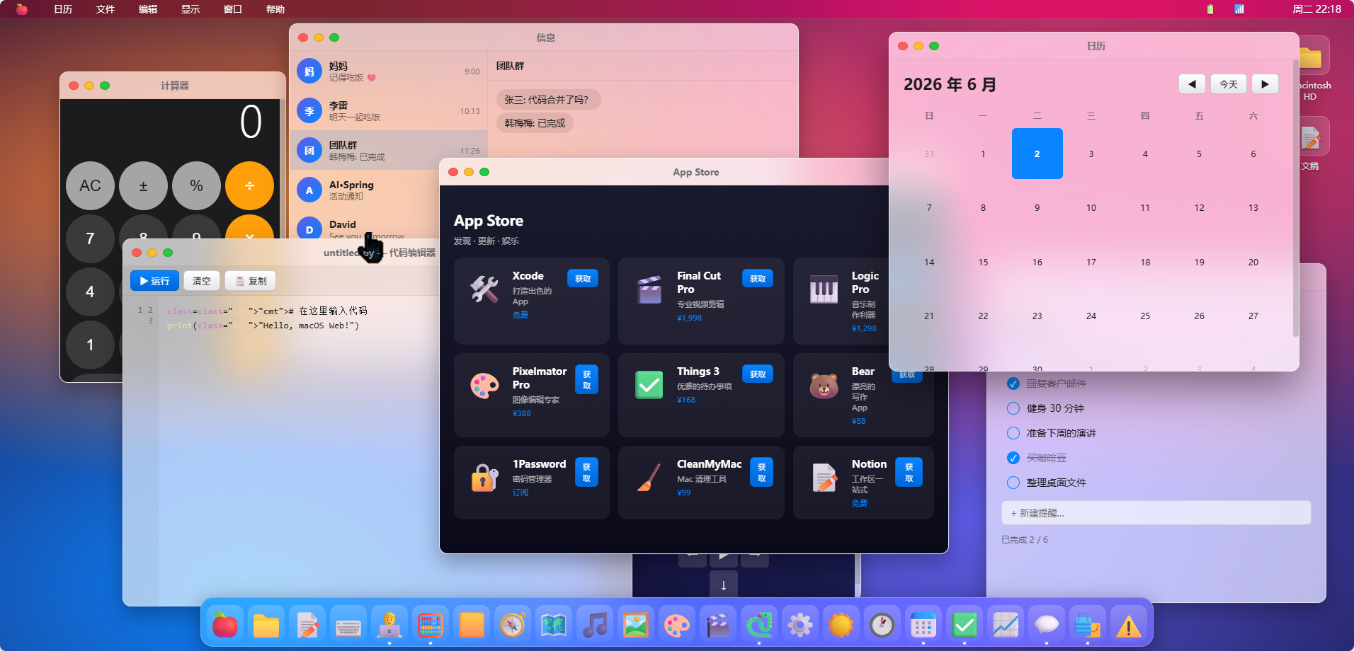
Task: Open the Final Cut Pro clapperboard icon
Action: click(x=649, y=289)
